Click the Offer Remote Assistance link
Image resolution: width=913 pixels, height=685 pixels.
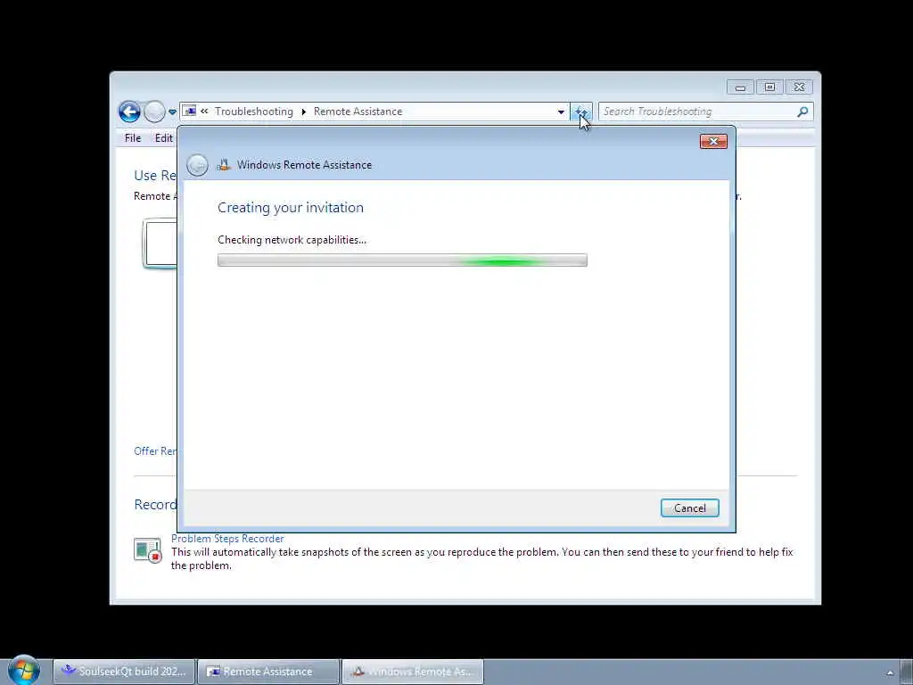coord(155,450)
